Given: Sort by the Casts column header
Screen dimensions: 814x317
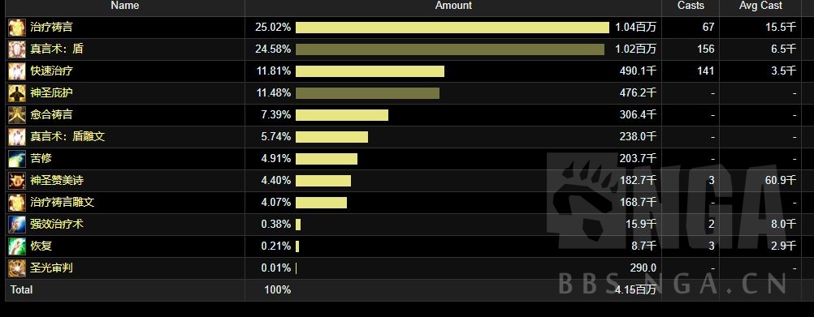Looking at the screenshot, I should pyautogui.click(x=691, y=6).
